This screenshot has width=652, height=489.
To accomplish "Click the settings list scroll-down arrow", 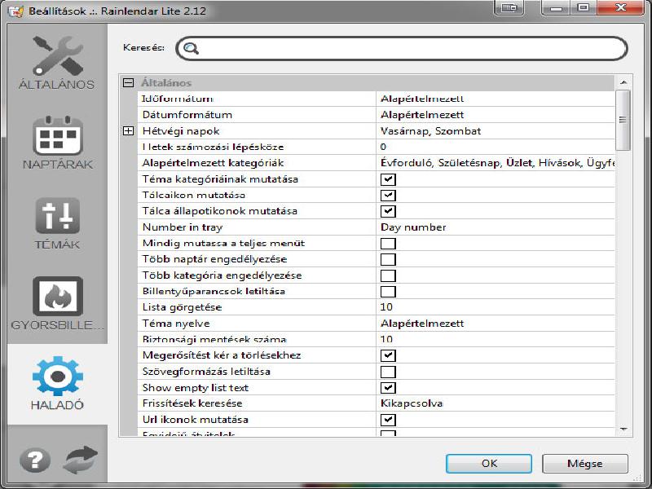I will pos(623,430).
